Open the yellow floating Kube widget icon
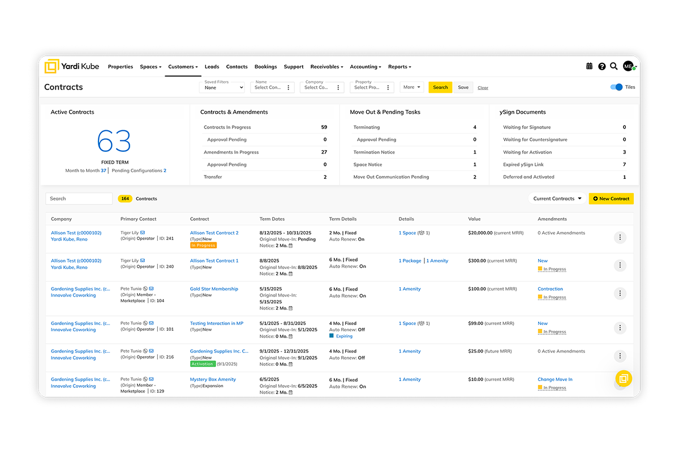The width and height of the screenshot is (679, 453). (x=624, y=378)
